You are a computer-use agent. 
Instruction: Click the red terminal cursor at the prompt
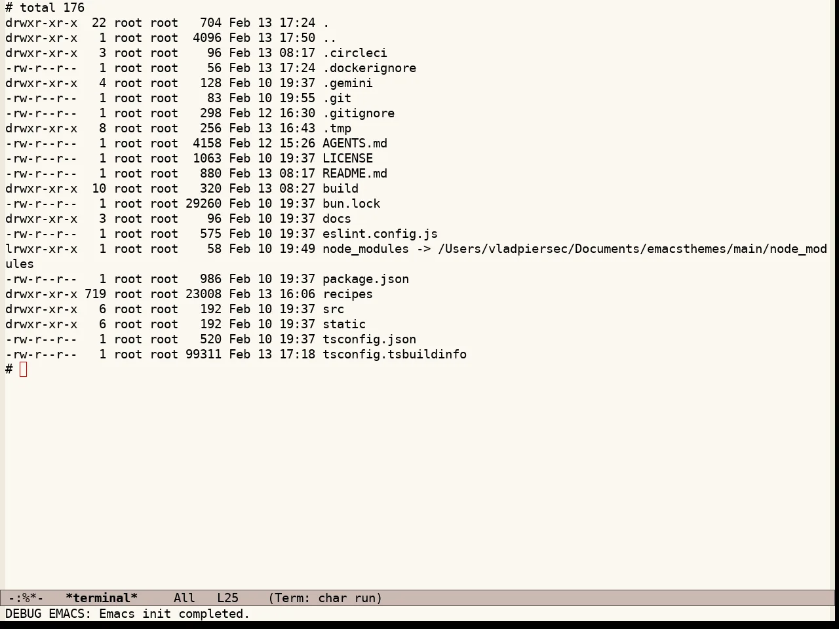24,370
